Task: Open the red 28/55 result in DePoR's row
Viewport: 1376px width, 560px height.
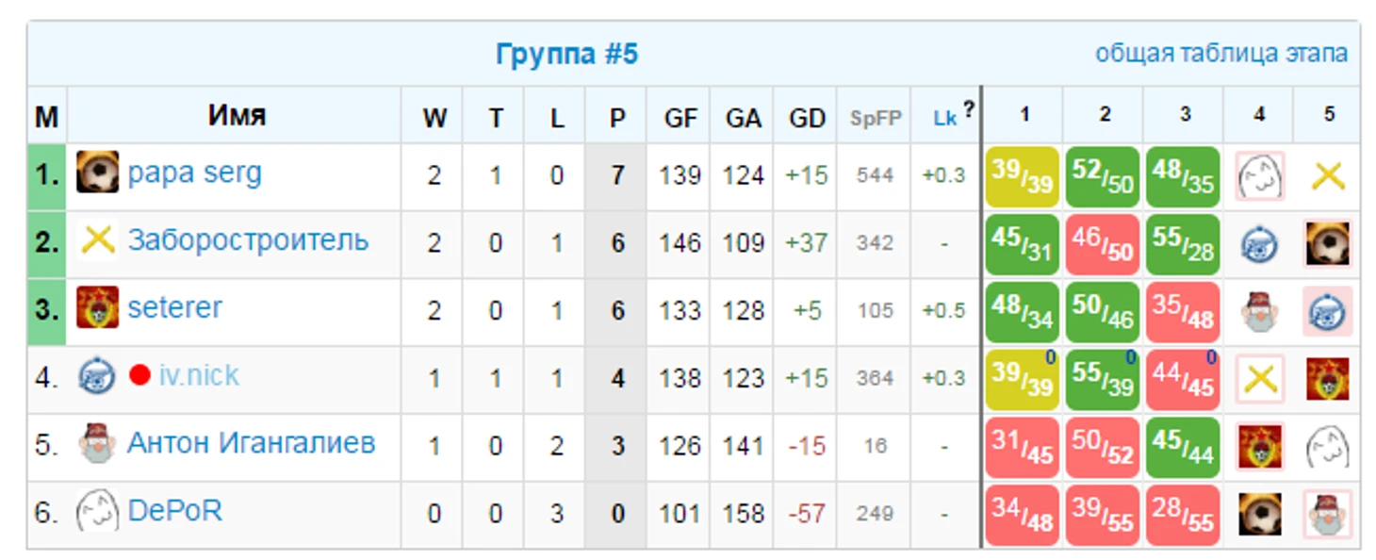Action: (x=1183, y=516)
